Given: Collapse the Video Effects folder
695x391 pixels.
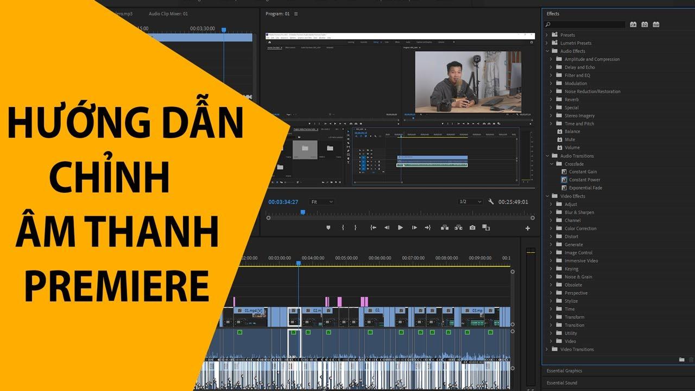Looking at the screenshot, I should click(x=547, y=196).
